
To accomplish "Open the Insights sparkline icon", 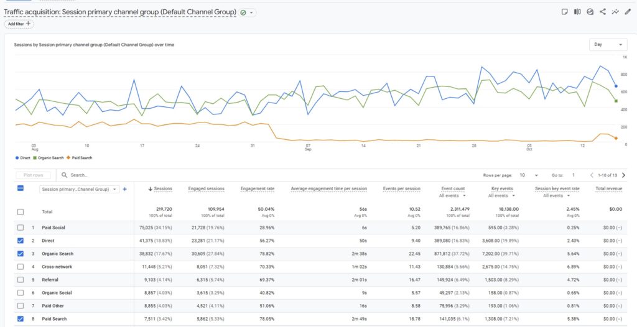I will click(615, 12).
